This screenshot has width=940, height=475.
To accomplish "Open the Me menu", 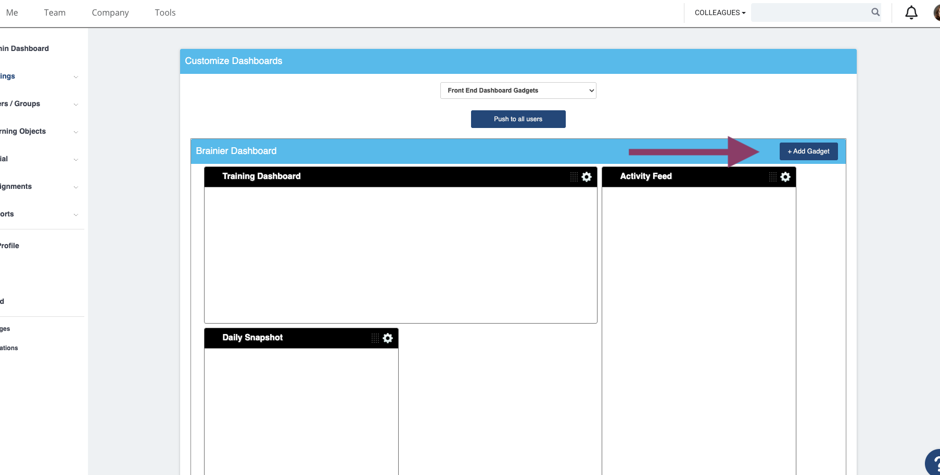I will coord(12,12).
